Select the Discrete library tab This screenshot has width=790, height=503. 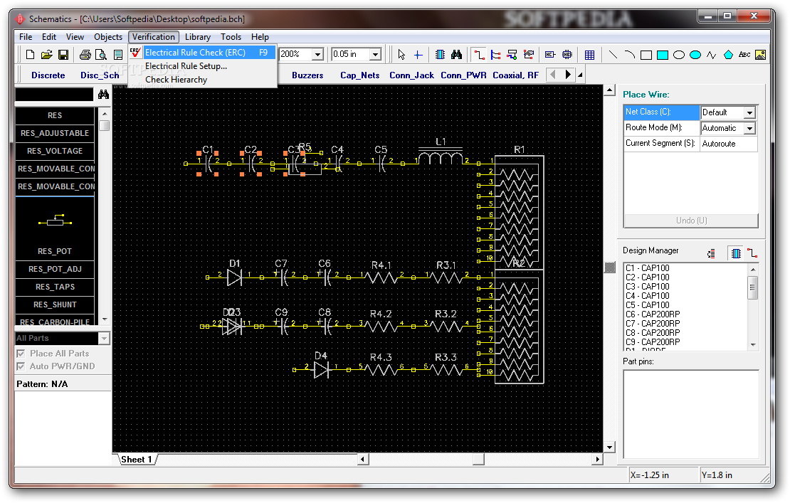(x=48, y=75)
